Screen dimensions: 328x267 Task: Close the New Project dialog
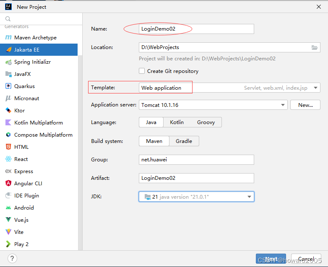(x=319, y=7)
